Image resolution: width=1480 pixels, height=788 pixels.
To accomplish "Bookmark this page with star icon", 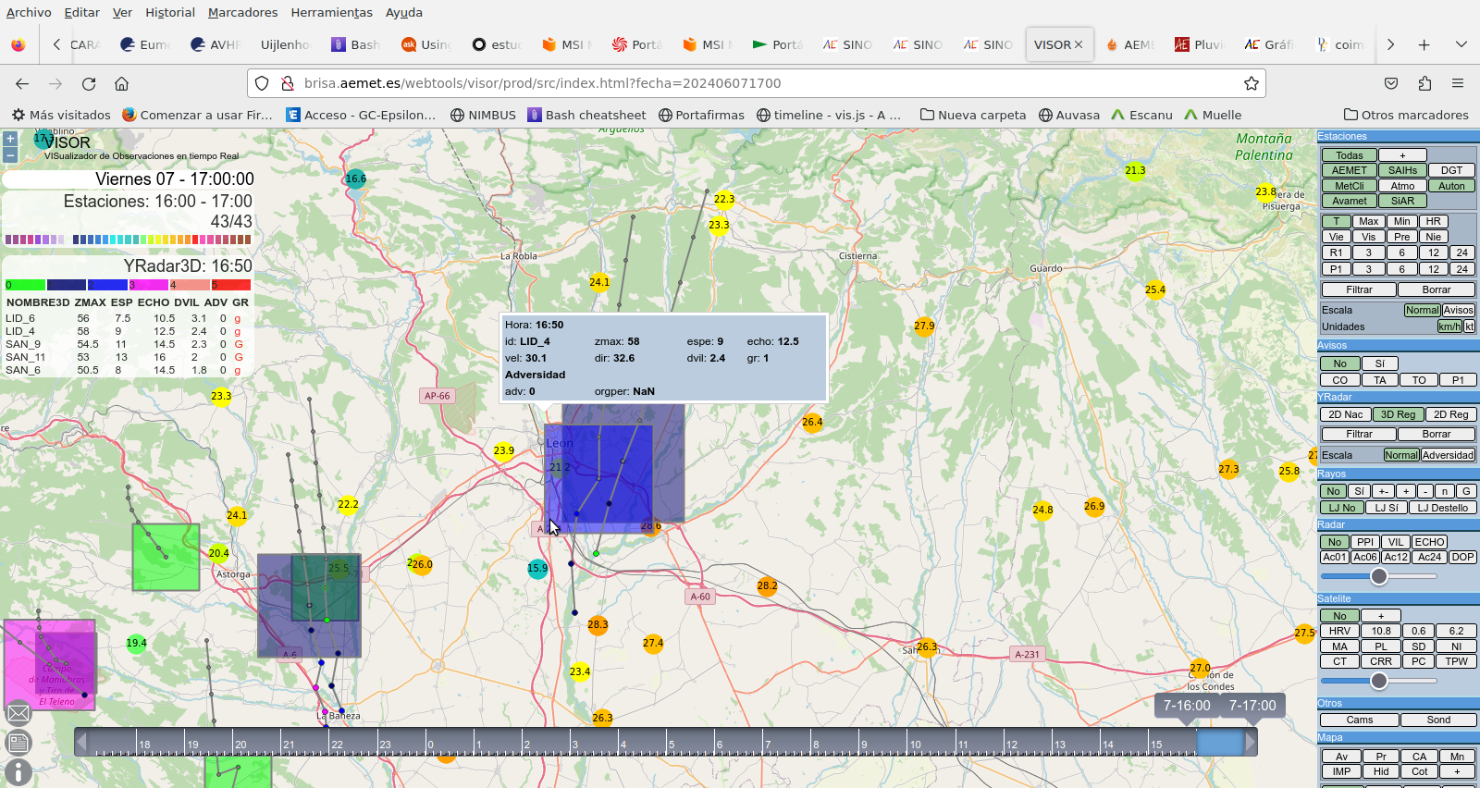I will (x=1252, y=83).
